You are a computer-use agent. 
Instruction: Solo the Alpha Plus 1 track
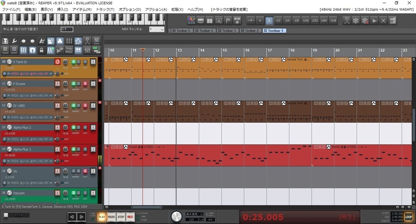coord(93,149)
